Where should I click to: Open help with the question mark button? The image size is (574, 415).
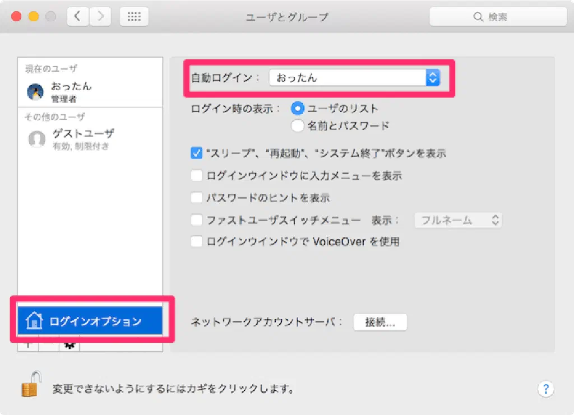tap(545, 389)
